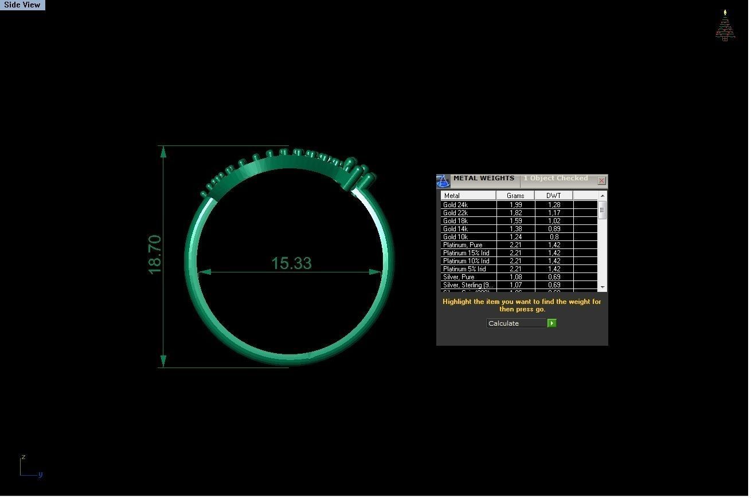Select the Gold 18k row

(x=519, y=220)
